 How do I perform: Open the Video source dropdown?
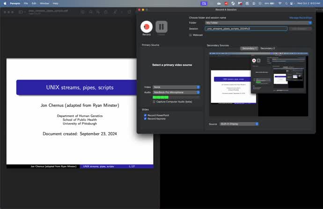(x=176, y=87)
